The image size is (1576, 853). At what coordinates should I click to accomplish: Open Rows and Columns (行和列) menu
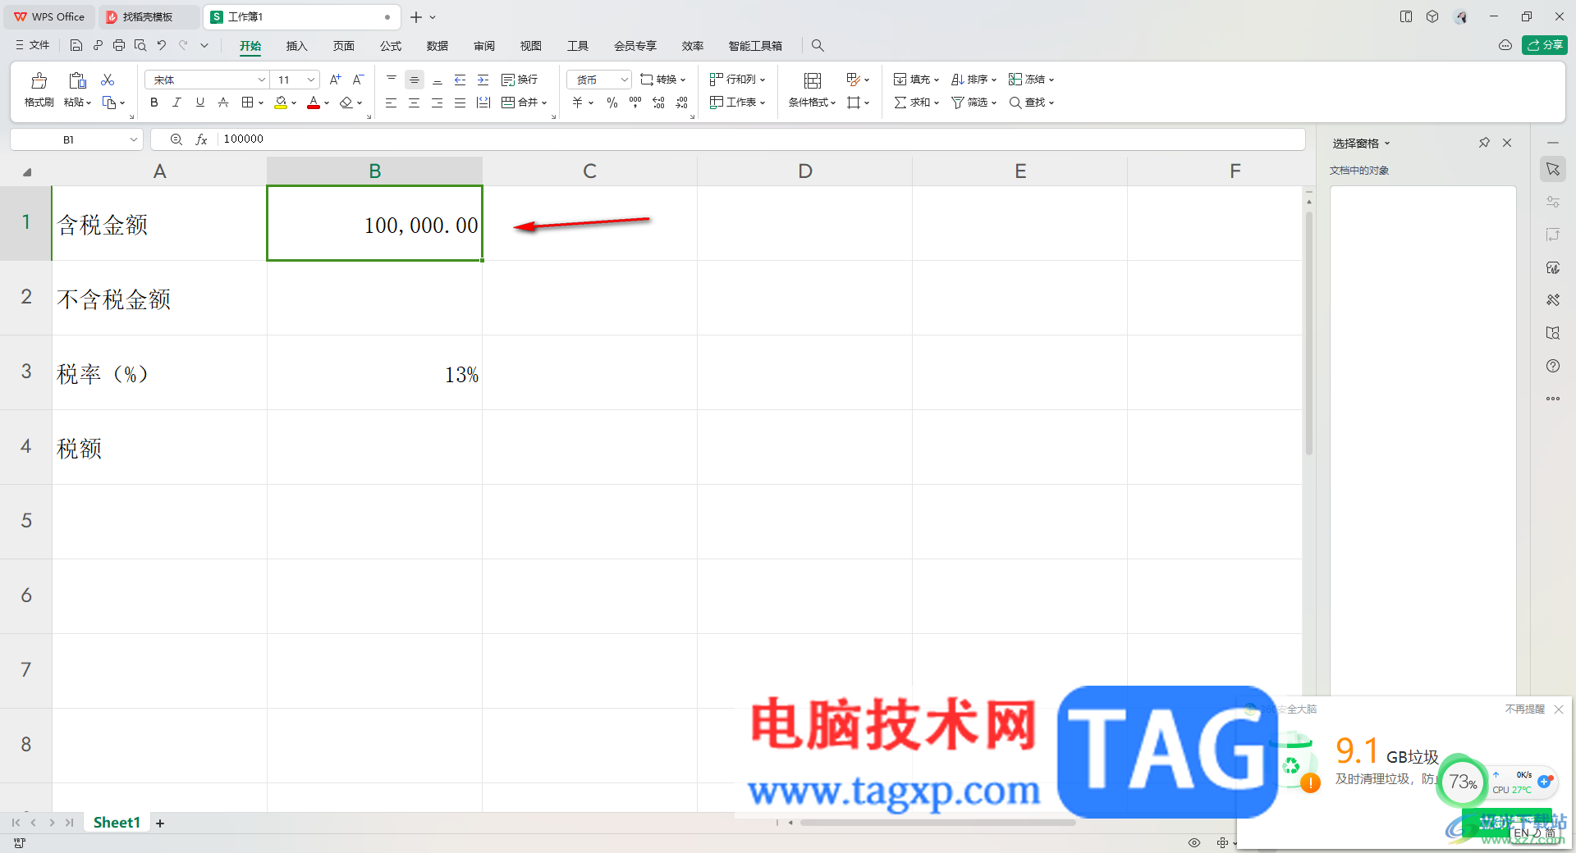737,80
